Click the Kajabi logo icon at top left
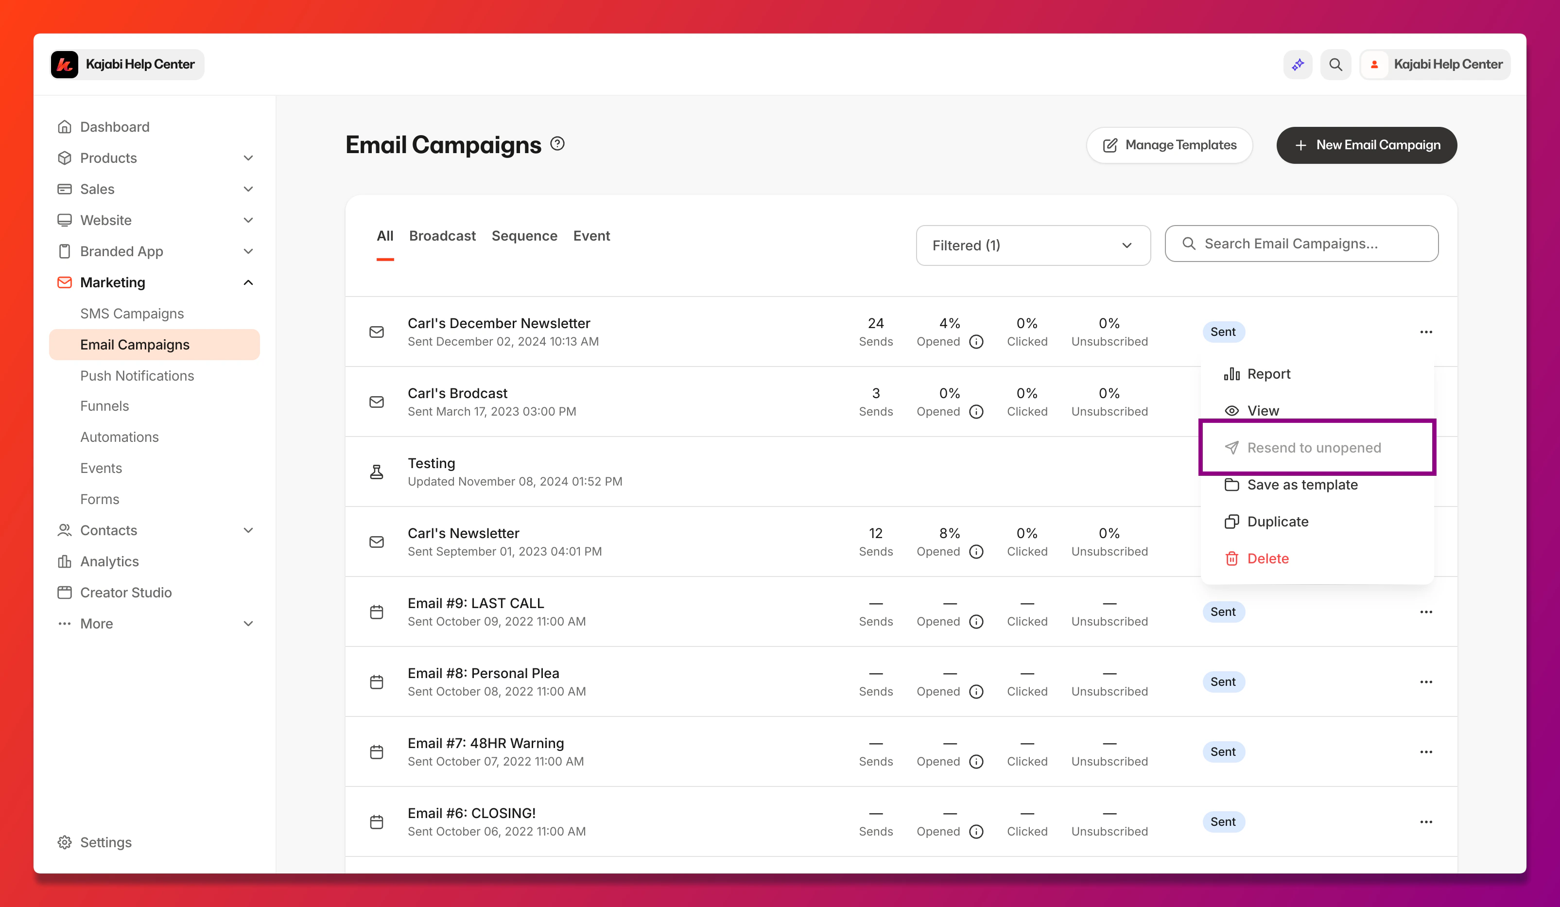The width and height of the screenshot is (1560, 907). pos(64,64)
